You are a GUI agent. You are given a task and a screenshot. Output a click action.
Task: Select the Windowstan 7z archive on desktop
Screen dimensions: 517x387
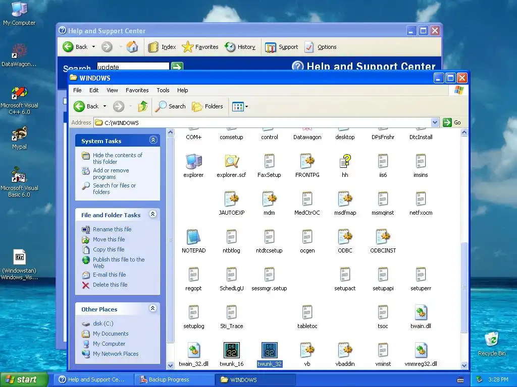pos(19,265)
